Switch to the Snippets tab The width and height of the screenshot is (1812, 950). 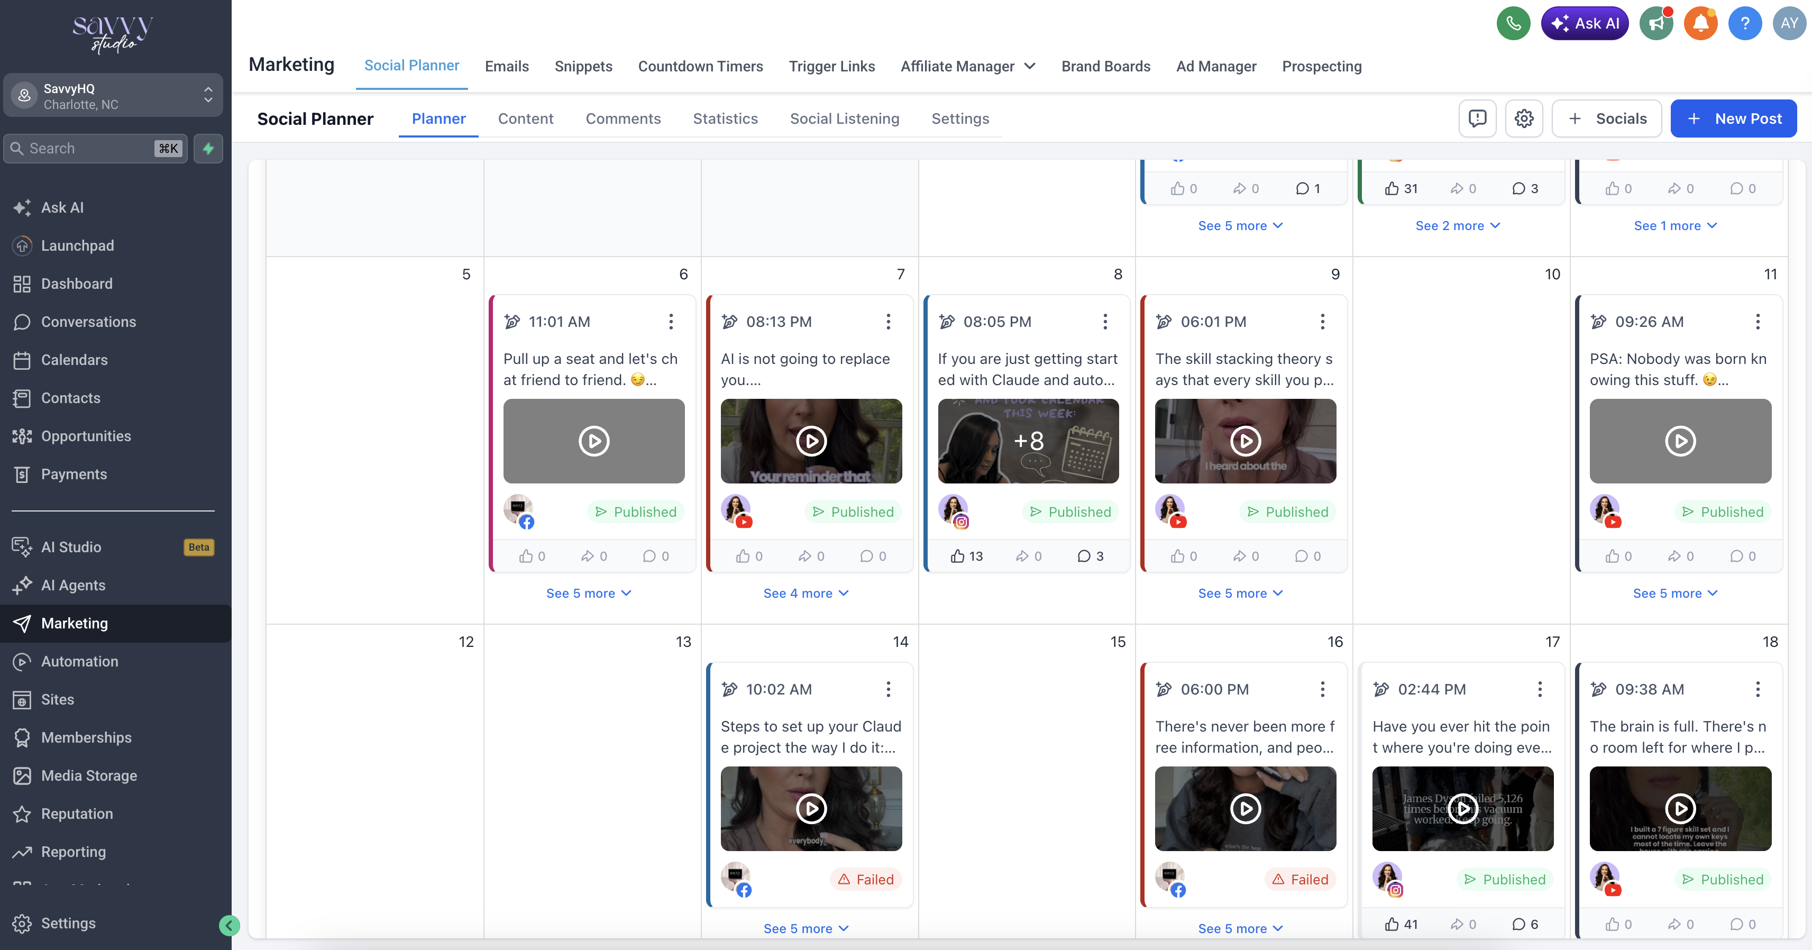583,66
